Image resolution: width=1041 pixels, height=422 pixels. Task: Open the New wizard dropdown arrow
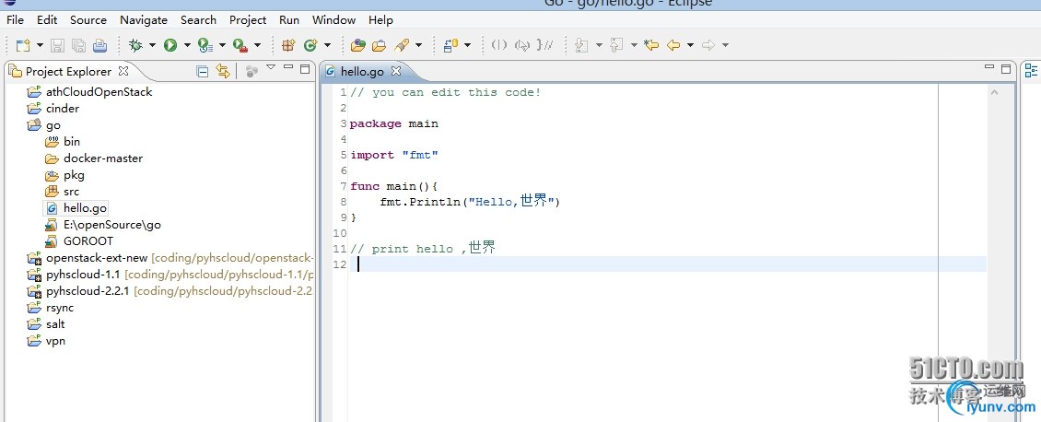click(x=40, y=45)
